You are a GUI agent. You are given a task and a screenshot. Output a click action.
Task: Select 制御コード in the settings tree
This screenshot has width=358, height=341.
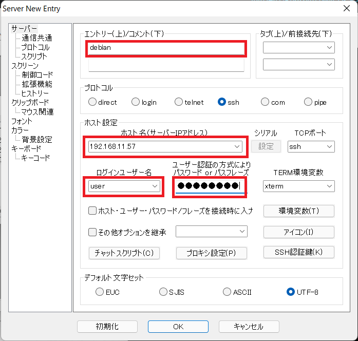(37, 75)
